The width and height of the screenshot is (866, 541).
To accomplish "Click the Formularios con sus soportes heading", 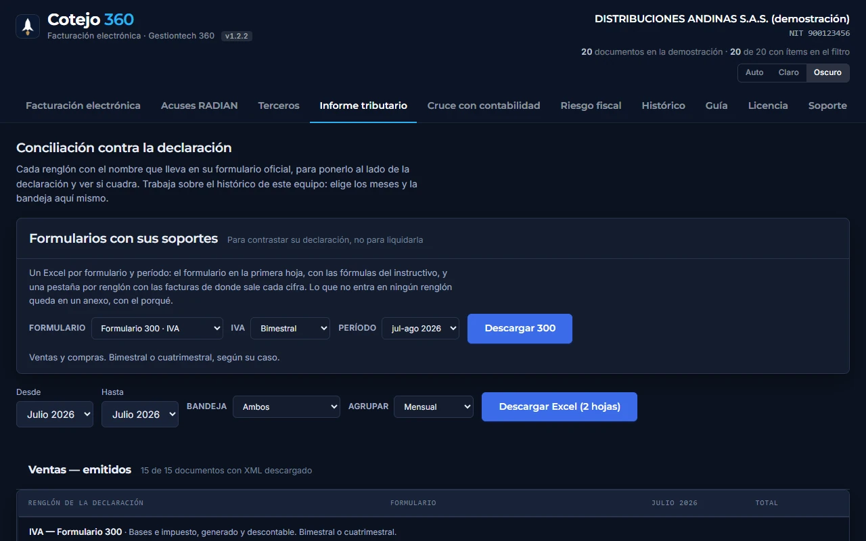I will pos(123,239).
